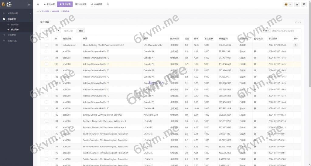Select the checkbox for bet ID 190
This screenshot has height=166, width=311.
[46, 64]
